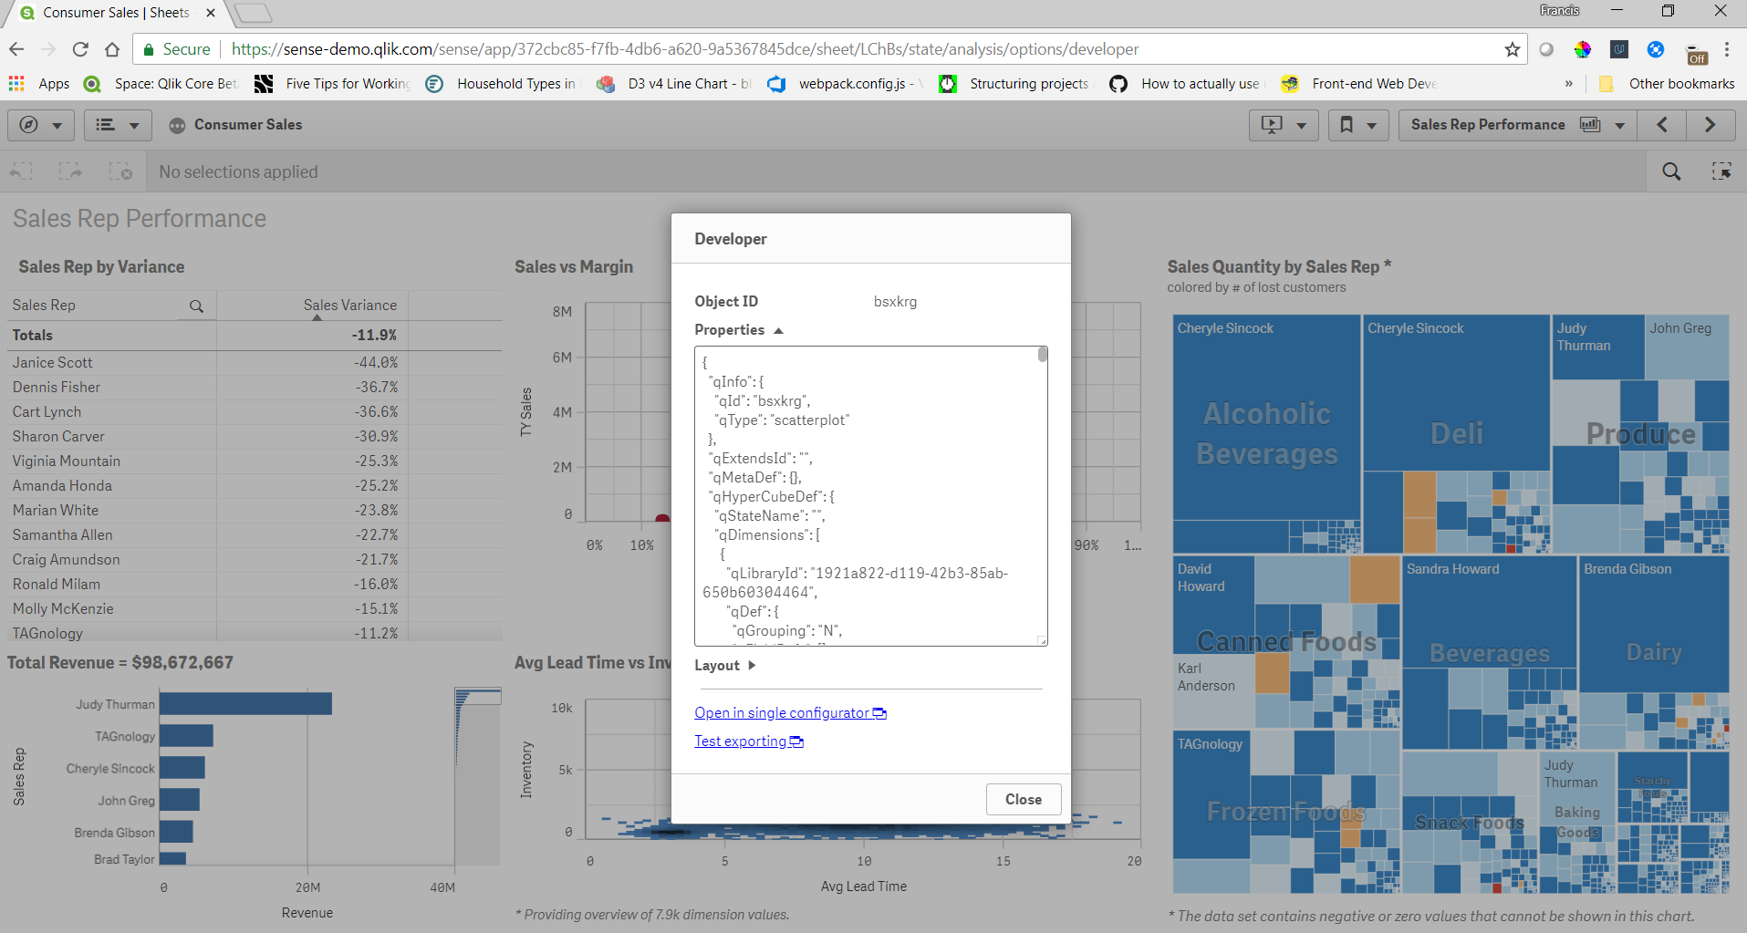This screenshot has height=933, width=1747.
Task: Click the clear all selections icon
Action: pos(120,171)
